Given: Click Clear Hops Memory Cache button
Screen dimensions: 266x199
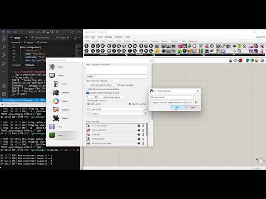Looking at the screenshot, I should coord(101,85).
